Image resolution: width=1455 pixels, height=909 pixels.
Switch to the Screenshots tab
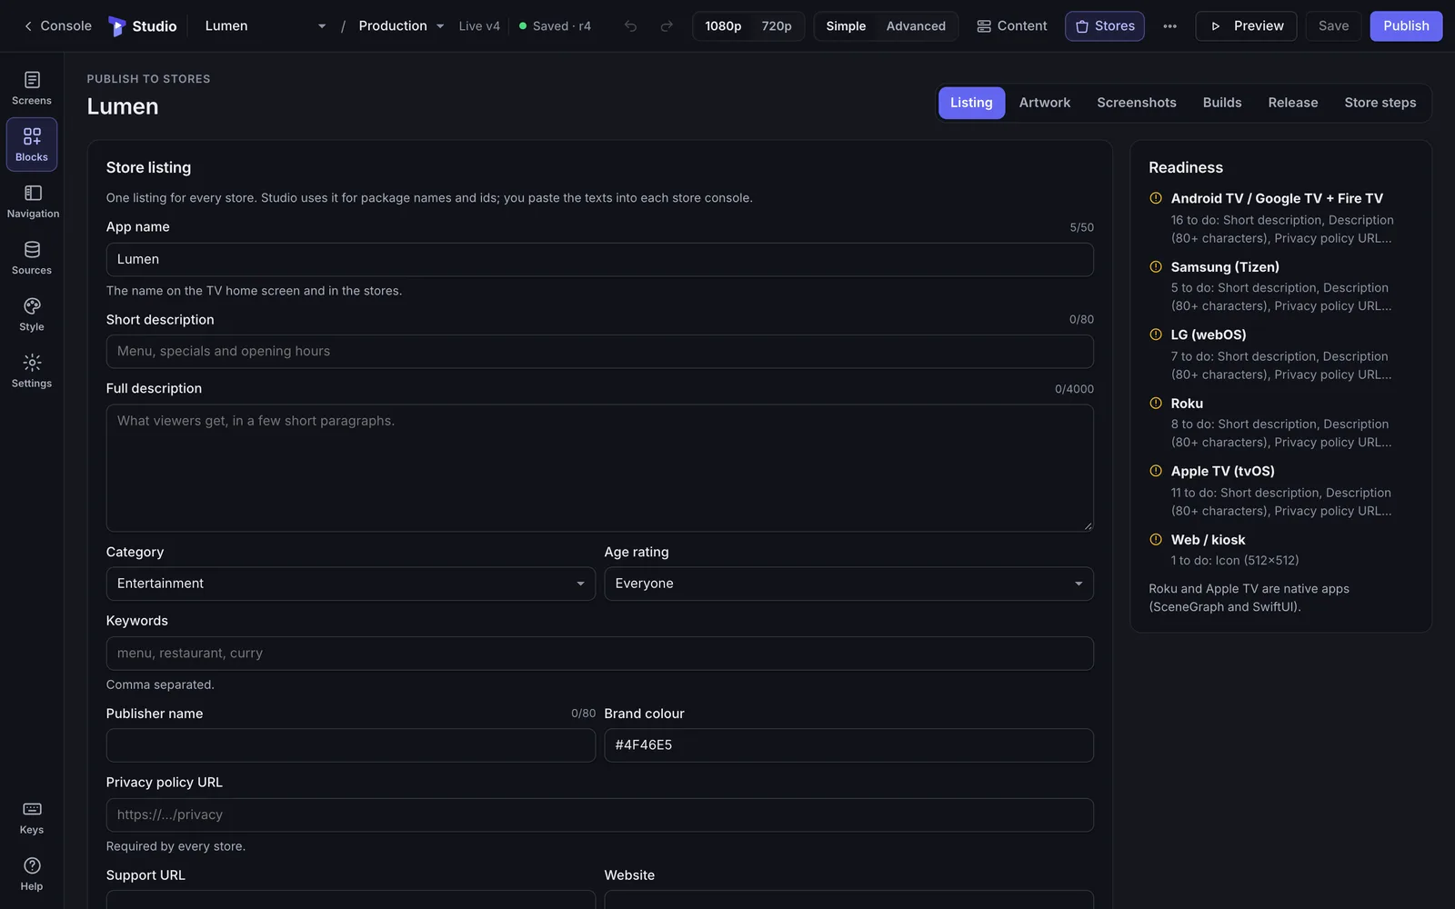pyautogui.click(x=1137, y=103)
